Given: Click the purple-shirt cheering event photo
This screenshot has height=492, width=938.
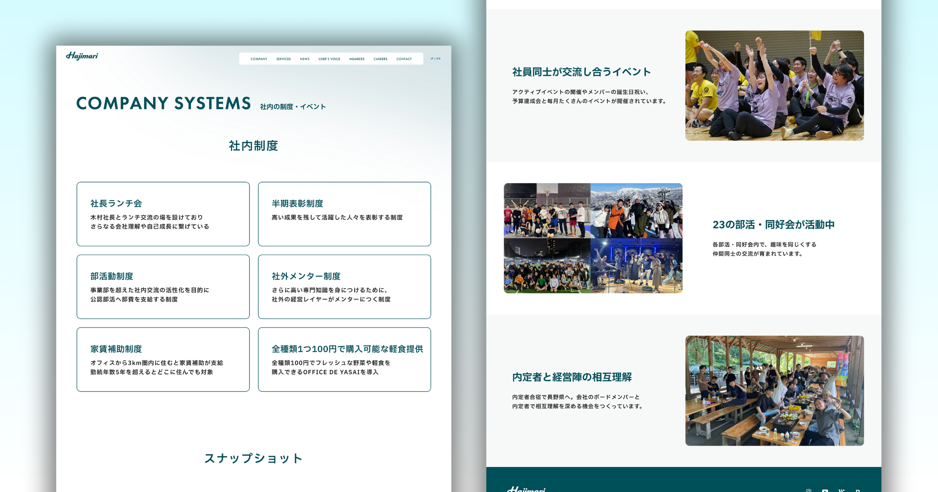Looking at the screenshot, I should click(774, 86).
